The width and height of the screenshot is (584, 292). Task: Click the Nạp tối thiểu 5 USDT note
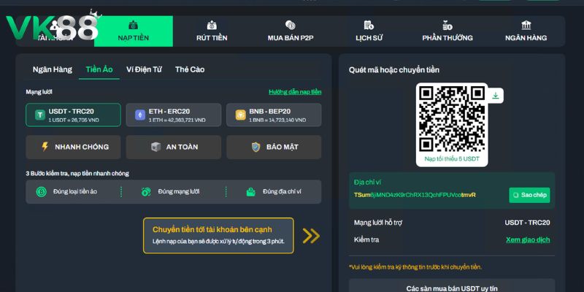click(452, 159)
